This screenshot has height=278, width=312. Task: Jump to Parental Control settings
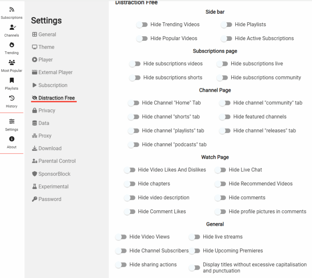57,161
